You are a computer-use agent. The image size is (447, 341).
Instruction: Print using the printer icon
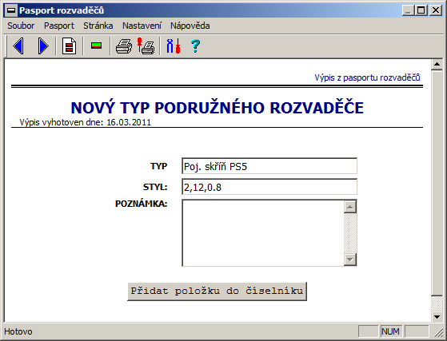click(124, 46)
